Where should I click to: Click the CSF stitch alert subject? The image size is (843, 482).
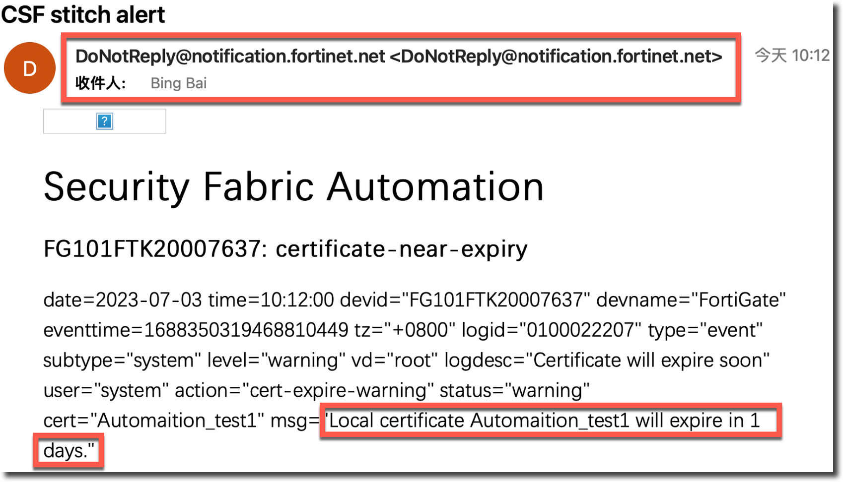(83, 14)
